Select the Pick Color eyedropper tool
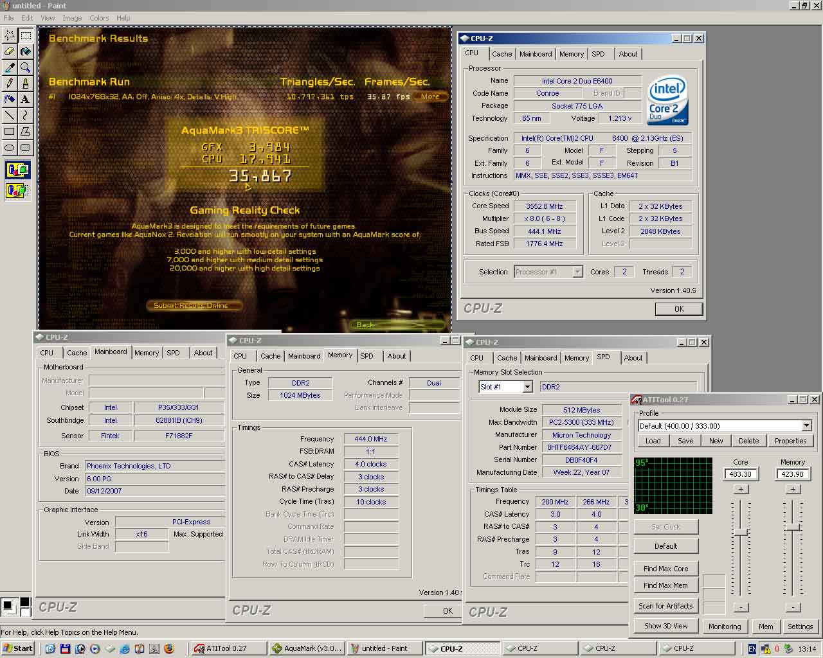823x658 pixels. pos(10,67)
